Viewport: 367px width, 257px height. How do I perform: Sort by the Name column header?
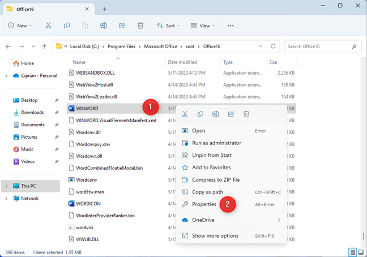click(79, 62)
